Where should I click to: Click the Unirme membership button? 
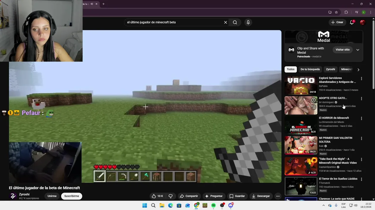coord(52,196)
